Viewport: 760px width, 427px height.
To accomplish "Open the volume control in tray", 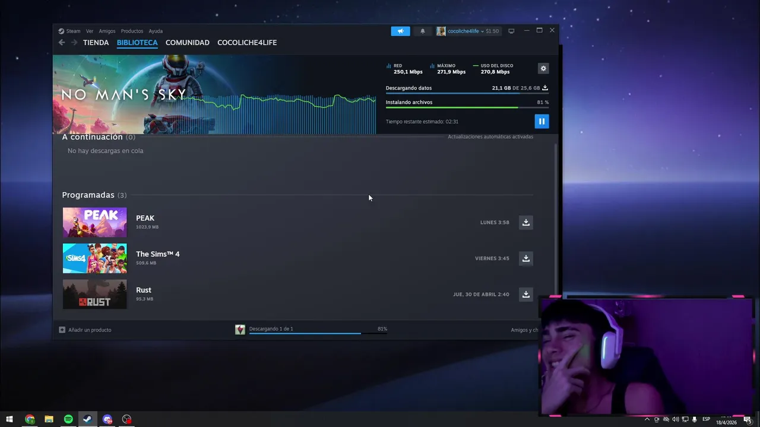I will click(x=676, y=419).
